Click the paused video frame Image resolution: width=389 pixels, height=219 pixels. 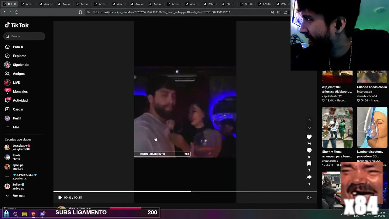(x=185, y=112)
